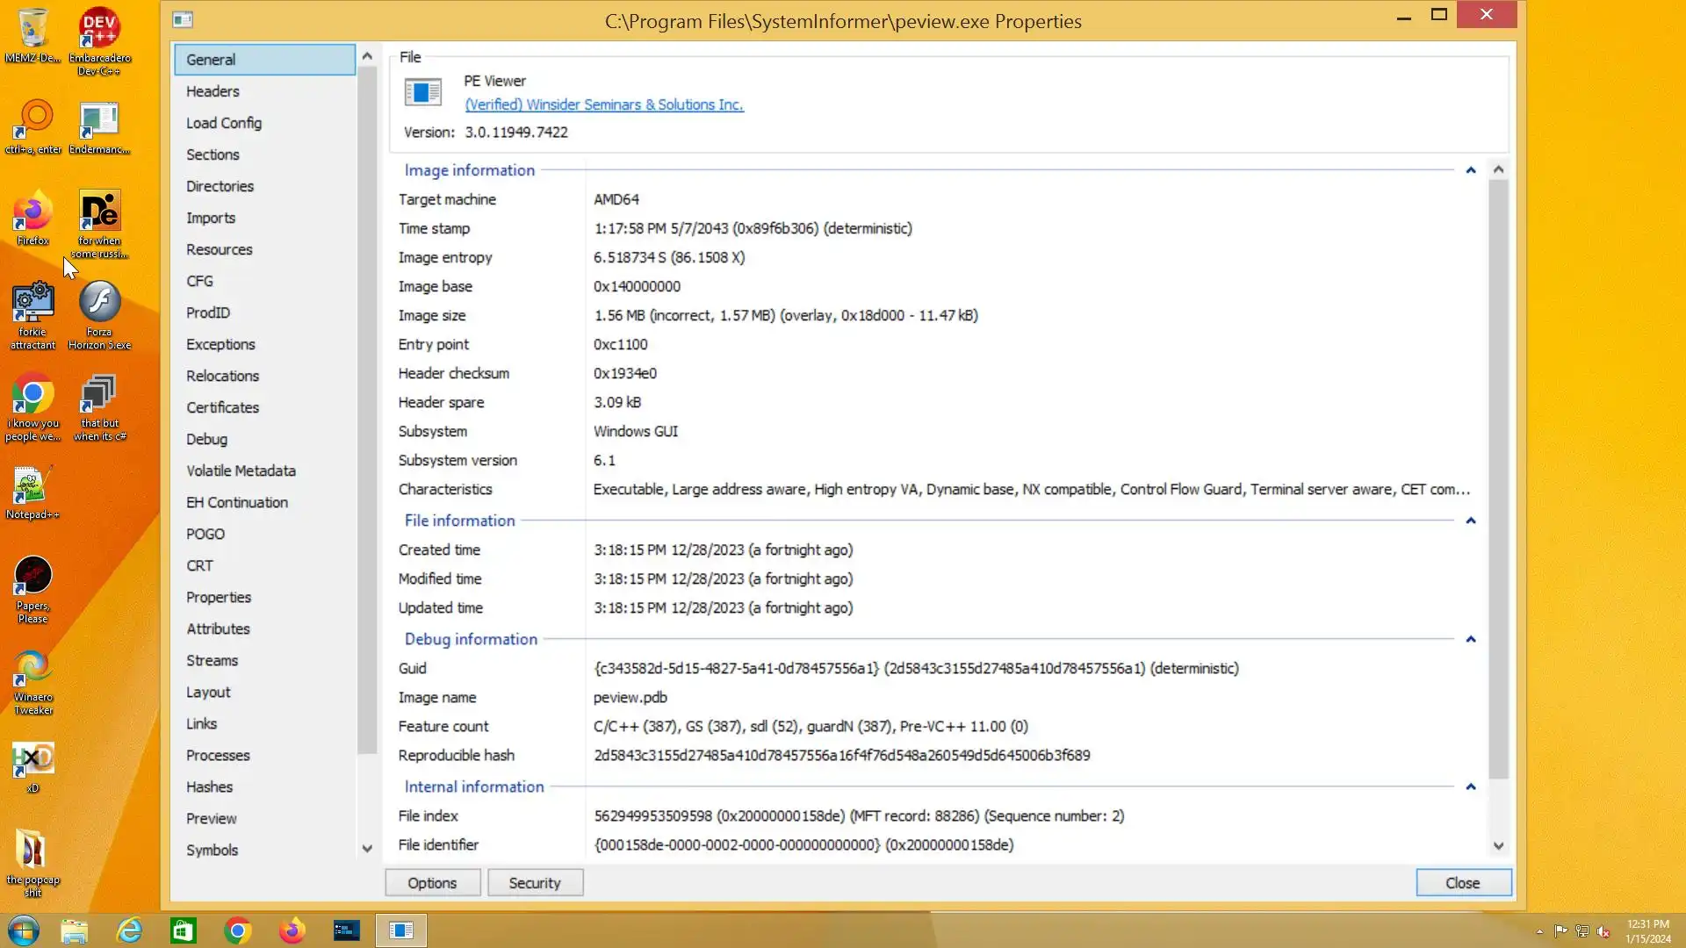Collapse the Image information section
Image resolution: width=1686 pixels, height=948 pixels.
point(1471,170)
